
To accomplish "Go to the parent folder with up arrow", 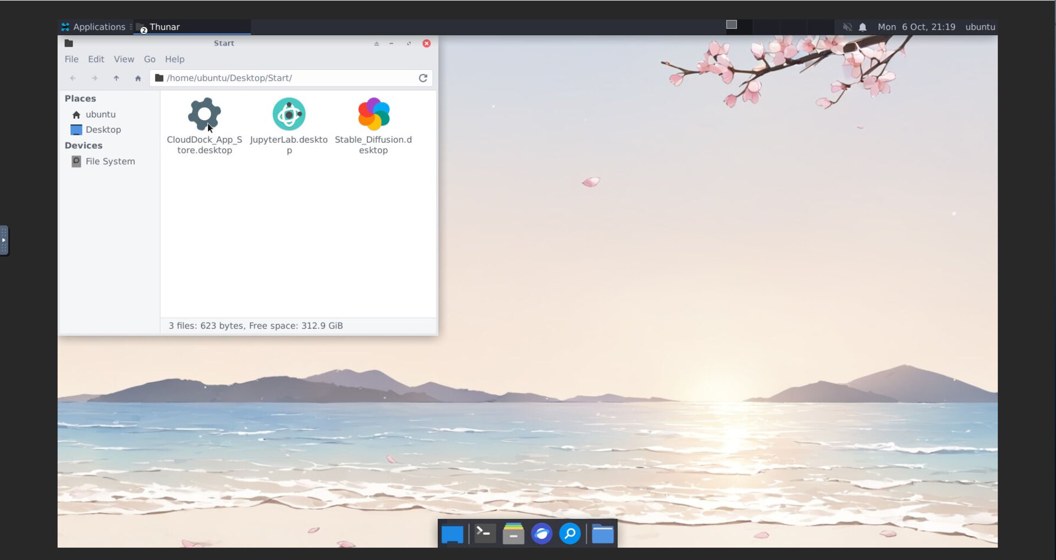I will pyautogui.click(x=116, y=79).
